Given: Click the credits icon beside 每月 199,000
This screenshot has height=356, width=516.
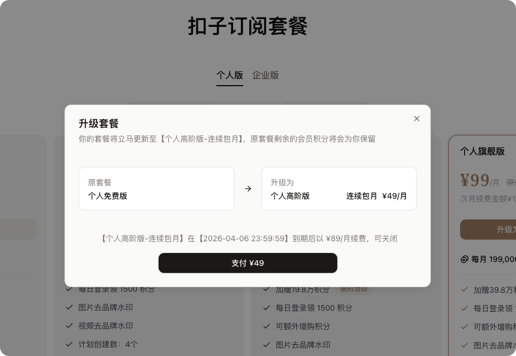Looking at the screenshot, I should [x=464, y=259].
